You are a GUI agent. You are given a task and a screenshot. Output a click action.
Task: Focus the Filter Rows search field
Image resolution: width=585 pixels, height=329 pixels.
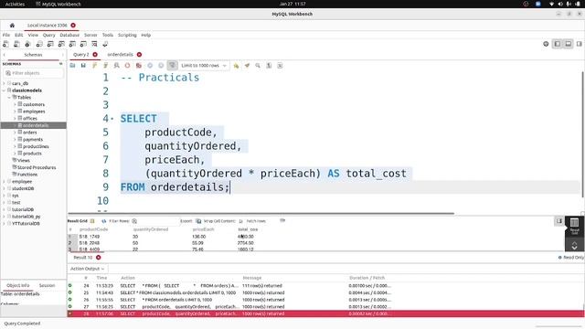pyautogui.click(x=158, y=221)
